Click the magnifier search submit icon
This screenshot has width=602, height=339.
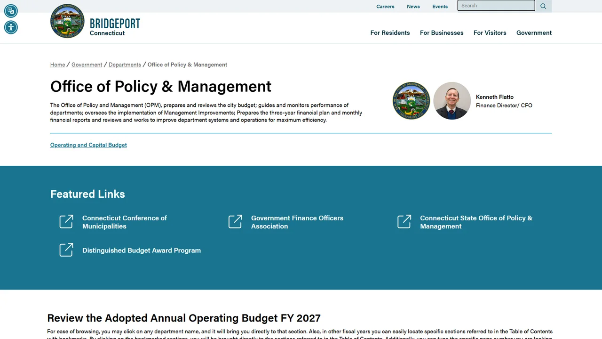[543, 6]
